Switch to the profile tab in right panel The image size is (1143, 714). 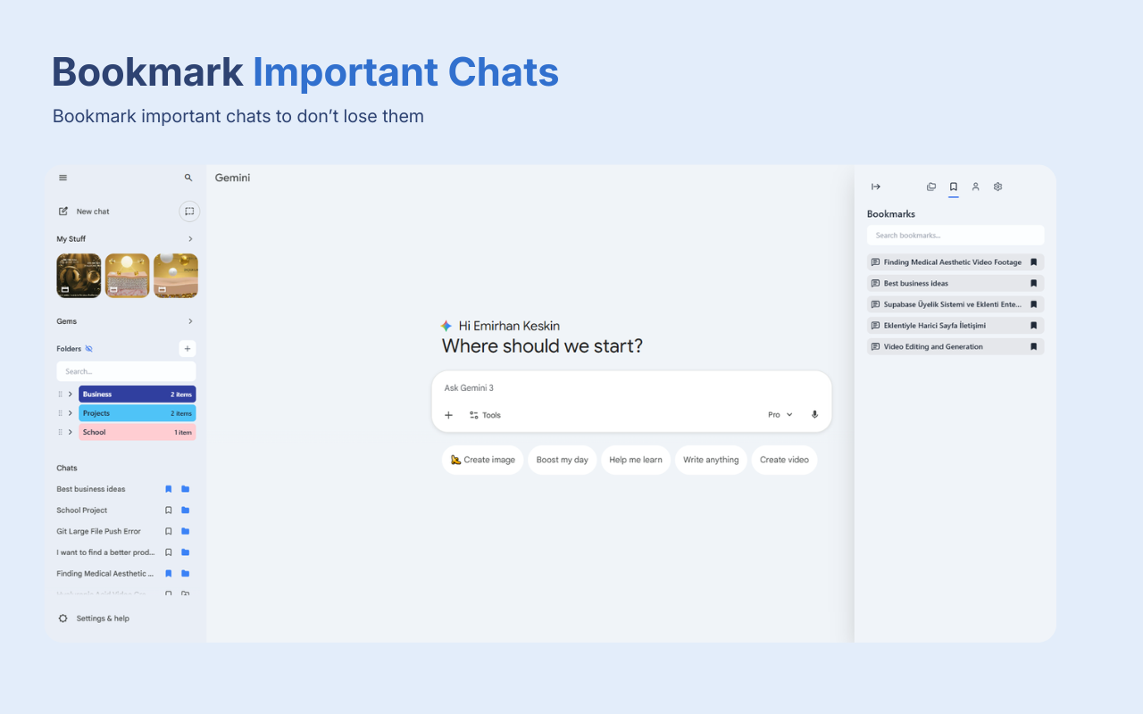coord(976,187)
